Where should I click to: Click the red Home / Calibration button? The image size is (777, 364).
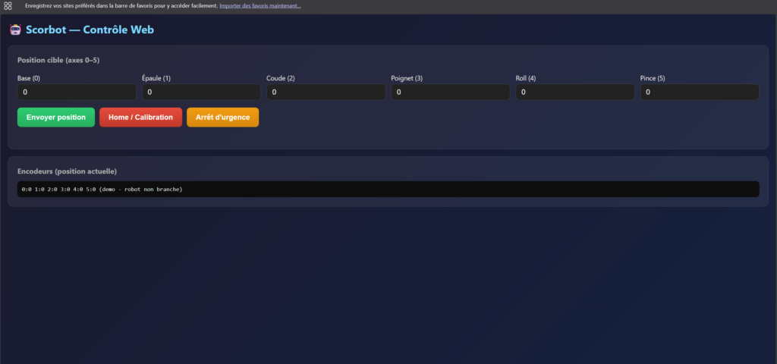pos(140,118)
